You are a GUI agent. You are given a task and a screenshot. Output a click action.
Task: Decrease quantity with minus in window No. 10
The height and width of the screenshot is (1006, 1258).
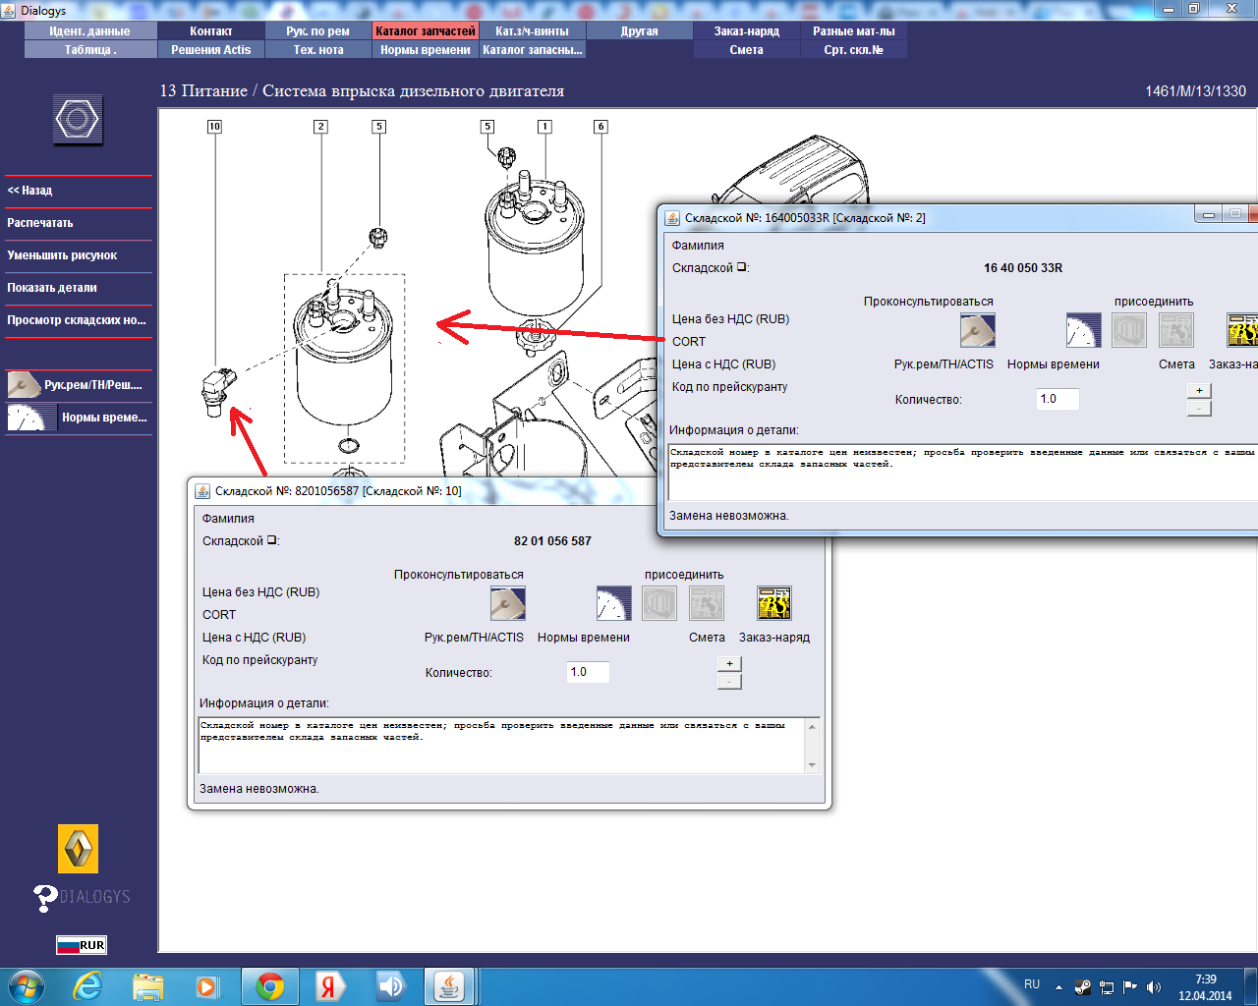[729, 682]
